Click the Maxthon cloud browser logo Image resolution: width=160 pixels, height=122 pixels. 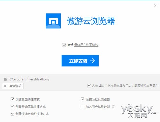coord(53,21)
